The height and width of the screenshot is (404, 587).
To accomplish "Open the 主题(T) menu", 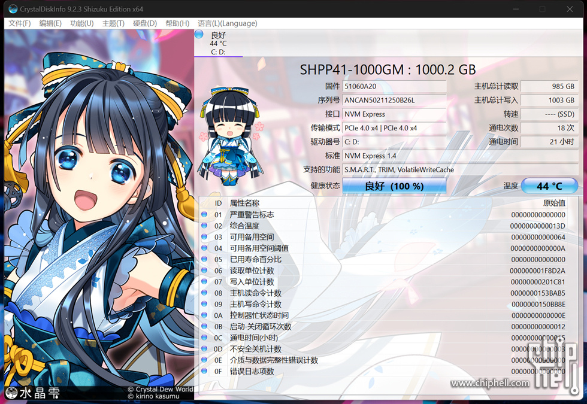I will pyautogui.click(x=113, y=23).
